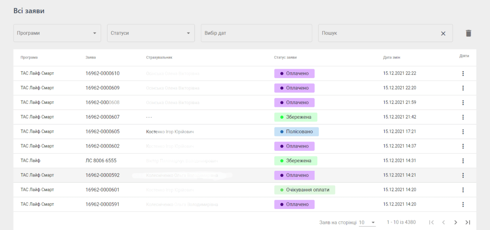This screenshot has width=490, height=230.
Task: Change rows per page from 10
Action: [367, 222]
